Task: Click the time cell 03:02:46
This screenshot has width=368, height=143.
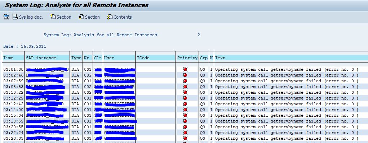Action: [13, 75]
